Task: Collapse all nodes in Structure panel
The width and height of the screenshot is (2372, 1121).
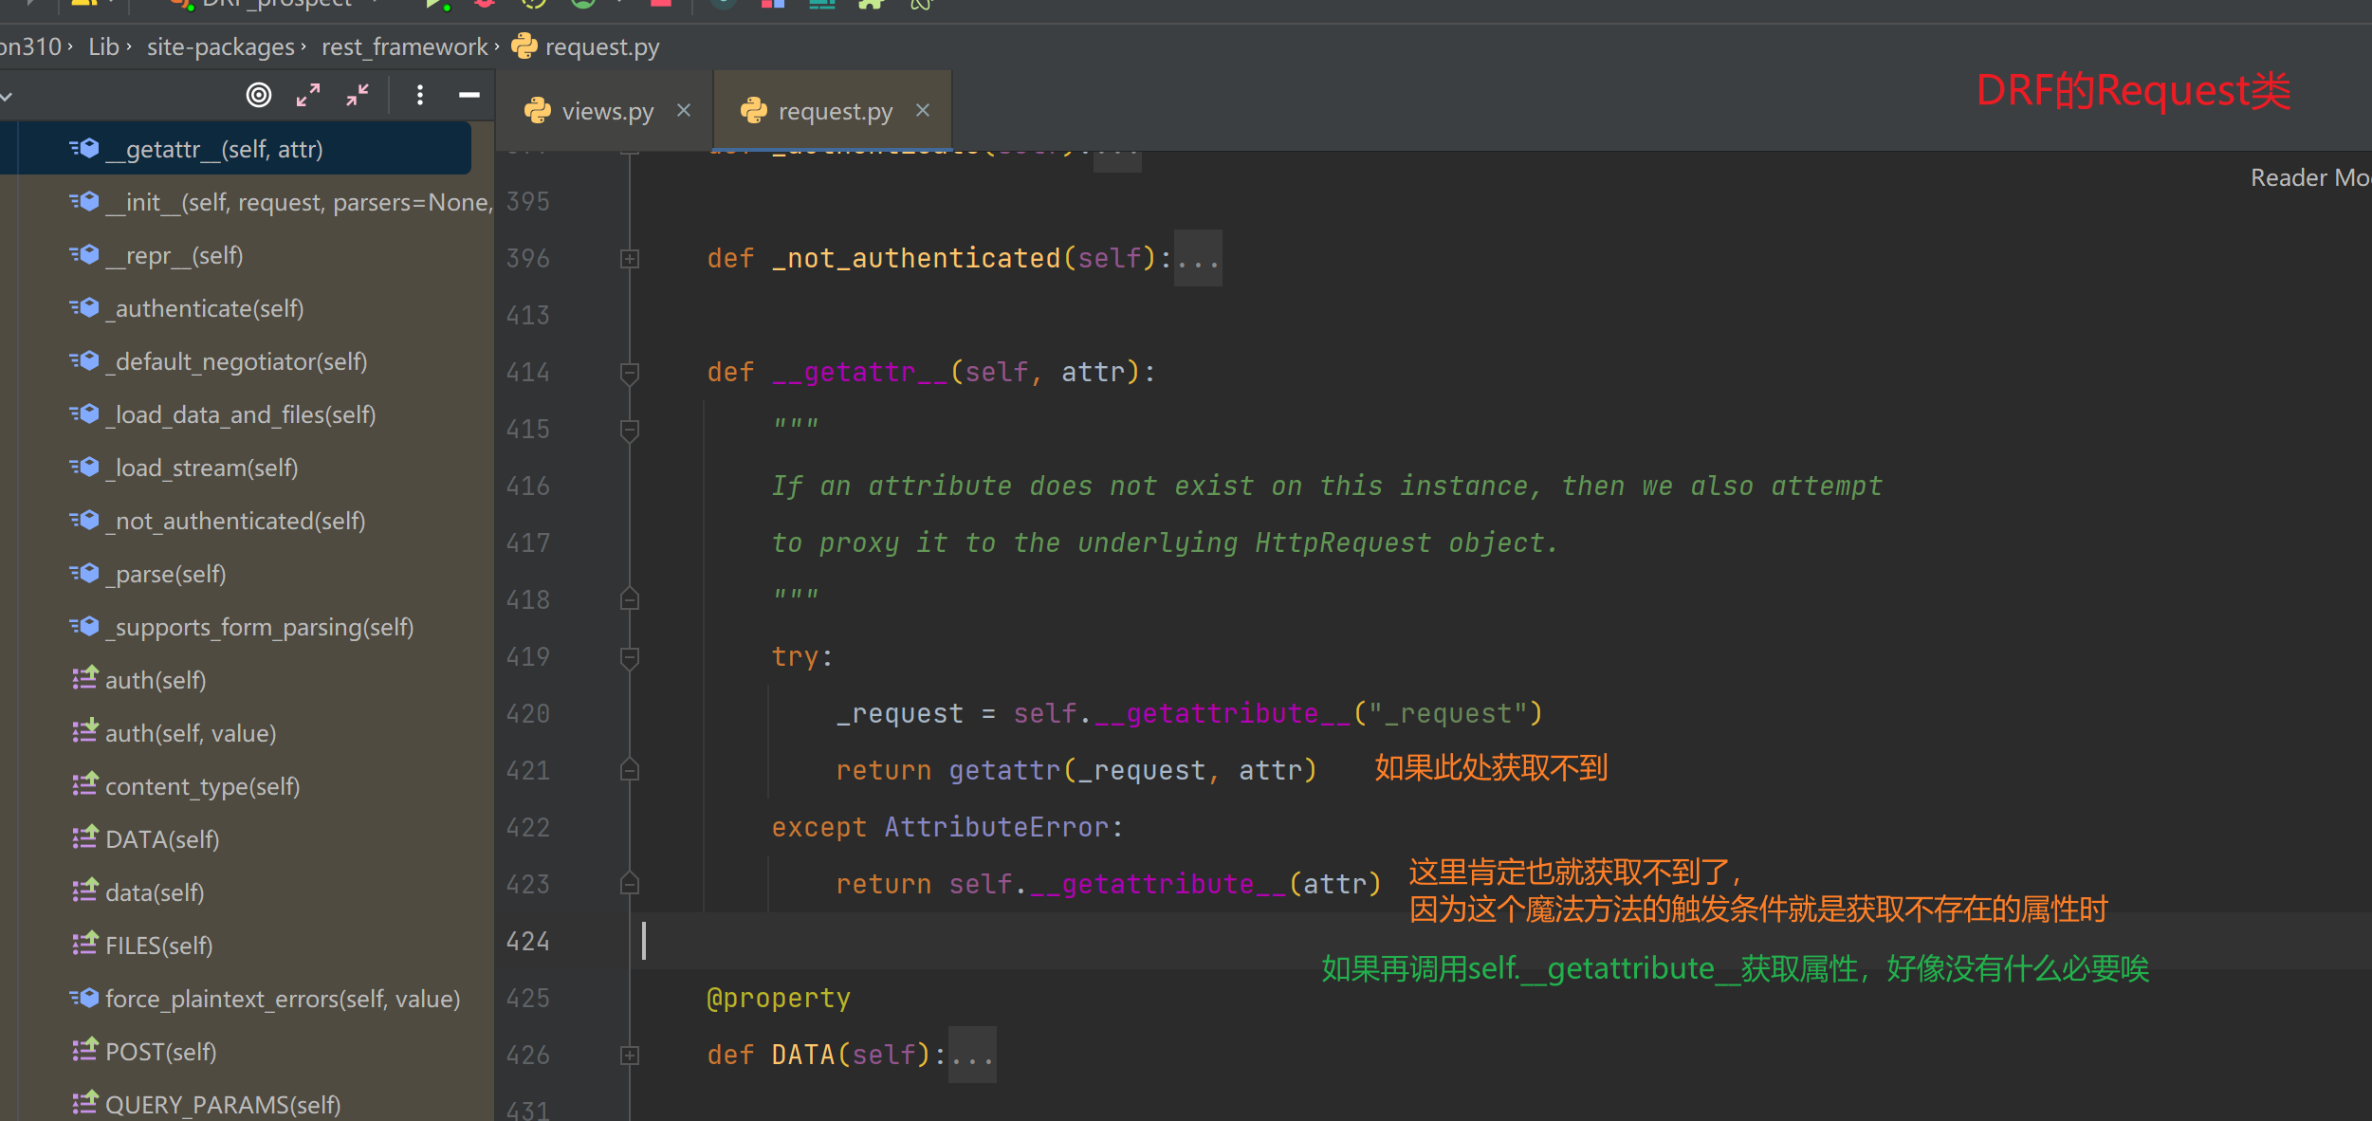Action: pos(358,95)
